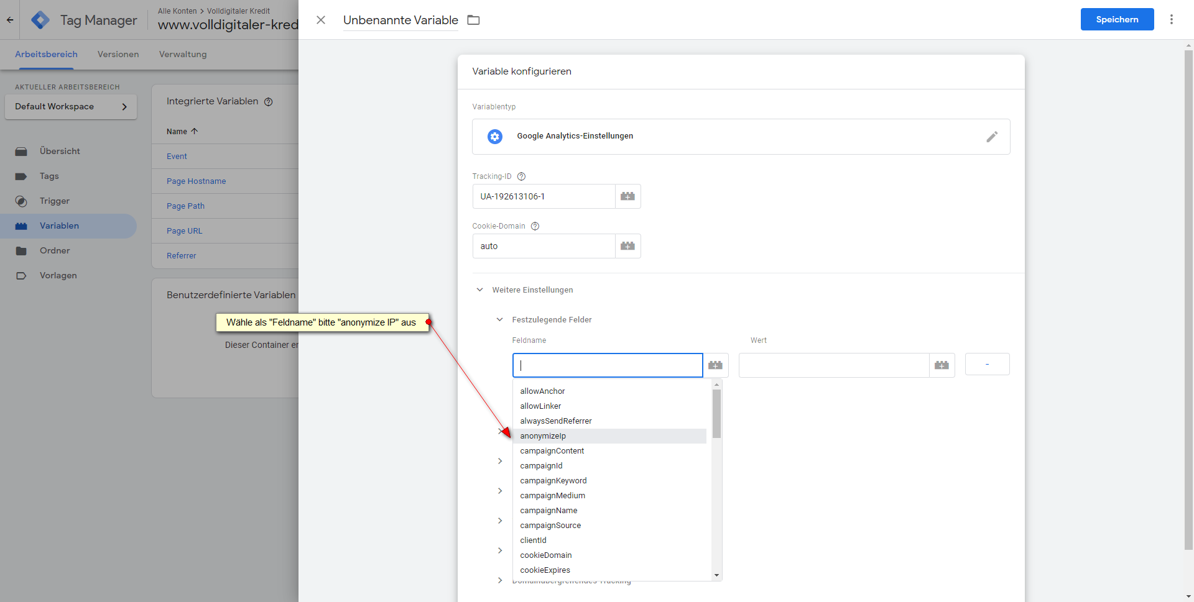Click variable picker icon next to Tracking-ID
This screenshot has height=602, width=1194.
point(627,196)
